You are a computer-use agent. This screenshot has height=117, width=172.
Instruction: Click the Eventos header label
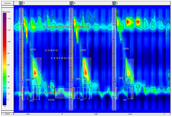[x=7, y=3]
